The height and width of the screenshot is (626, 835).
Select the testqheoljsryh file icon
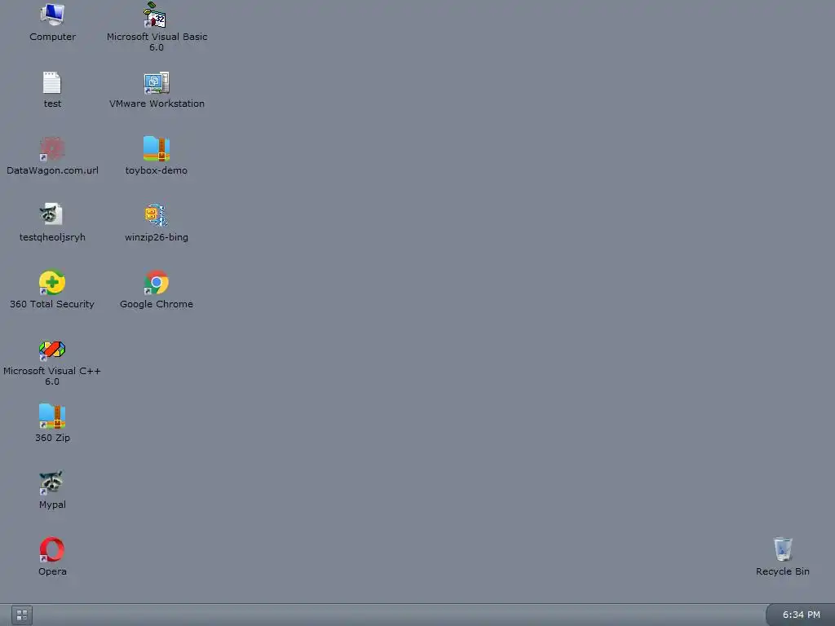tap(52, 215)
